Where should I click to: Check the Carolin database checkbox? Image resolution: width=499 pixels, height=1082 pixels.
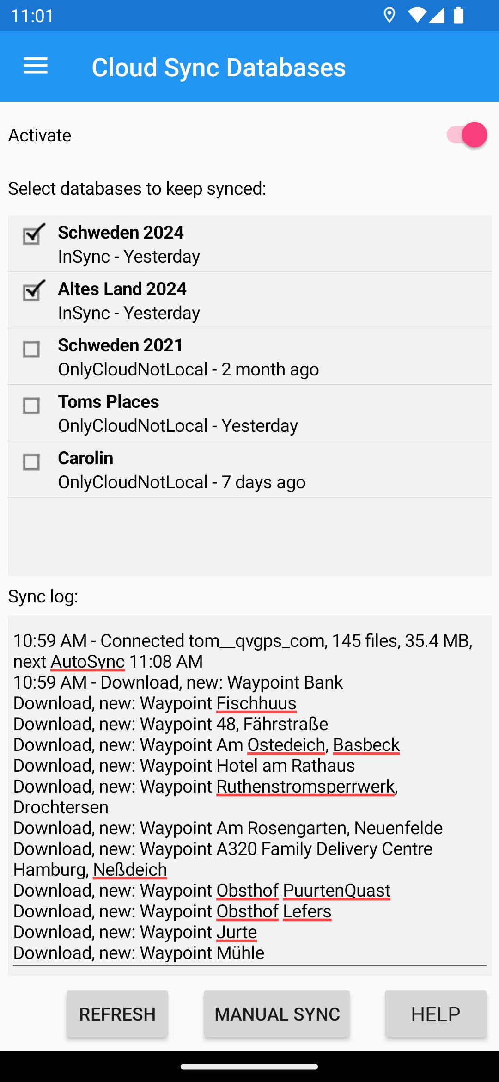coord(31,462)
